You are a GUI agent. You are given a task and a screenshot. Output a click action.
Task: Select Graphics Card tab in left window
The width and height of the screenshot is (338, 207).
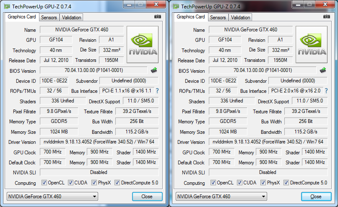[x=22, y=17]
